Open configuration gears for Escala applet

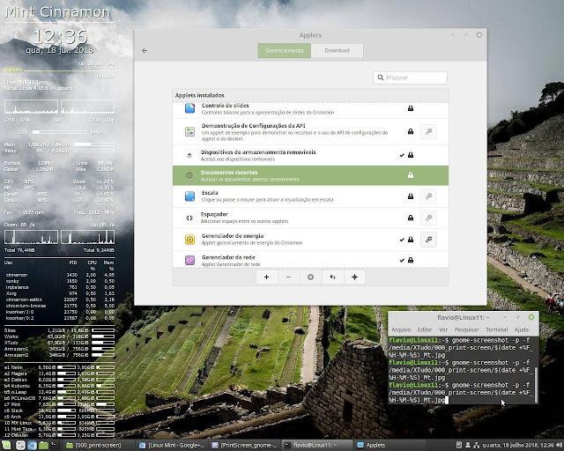428,196
